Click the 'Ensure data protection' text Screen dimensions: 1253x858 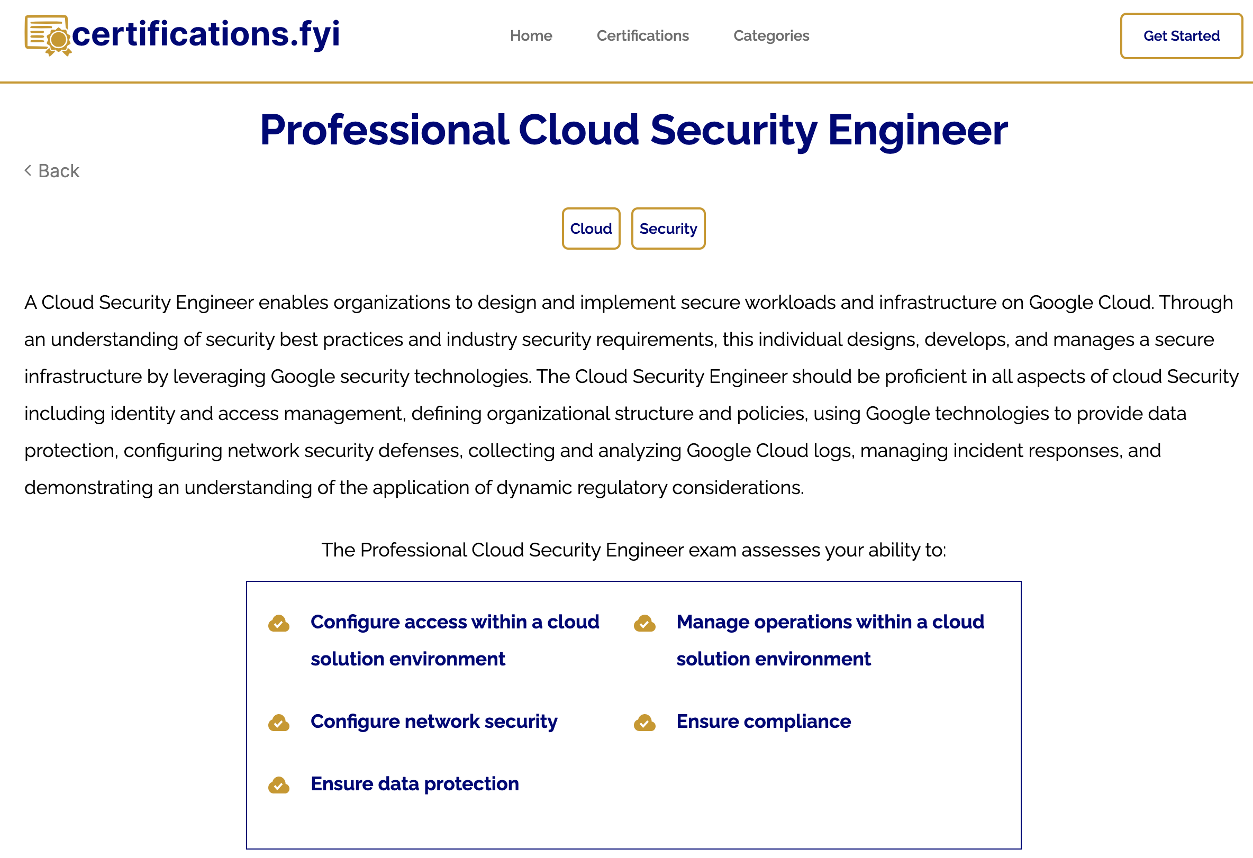coord(415,784)
